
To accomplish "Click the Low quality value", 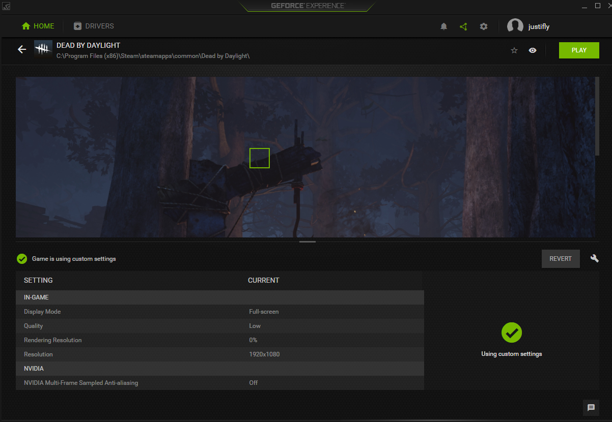I will point(255,326).
